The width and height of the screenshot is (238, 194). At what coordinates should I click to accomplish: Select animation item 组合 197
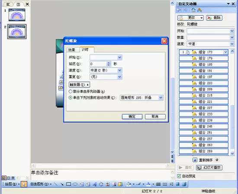click(x=203, y=77)
